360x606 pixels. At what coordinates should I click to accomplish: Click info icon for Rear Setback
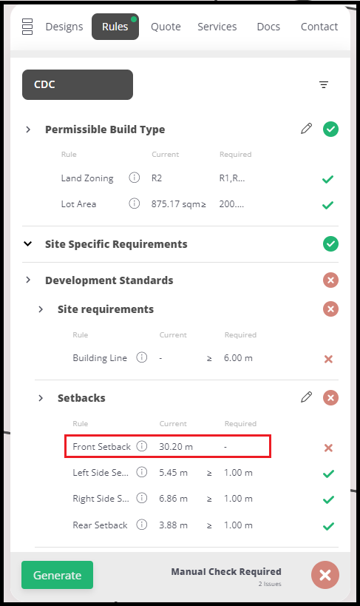142,525
